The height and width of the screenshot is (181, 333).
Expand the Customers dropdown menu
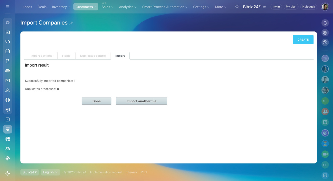(x=86, y=7)
